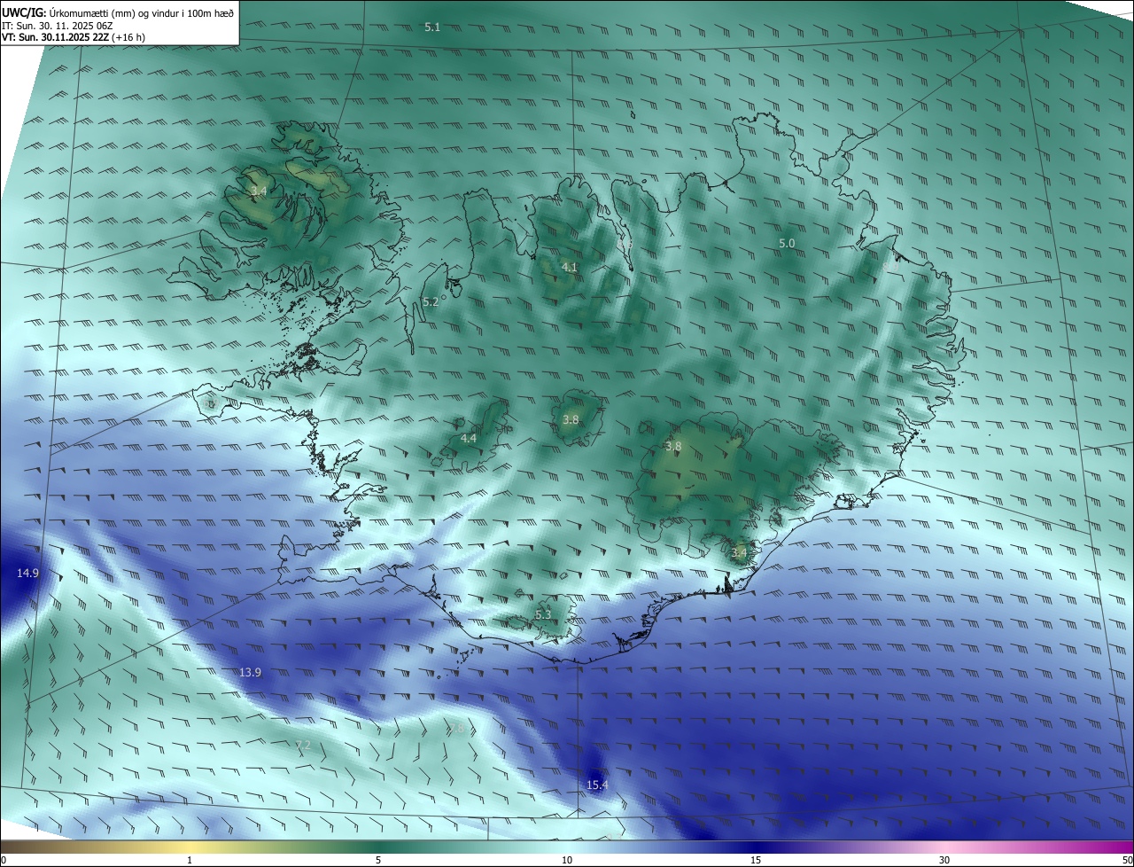Select the 'IT: Sun. 30. 11. 2025 06Z' line
Screen dimensions: 1134x867
57,26
